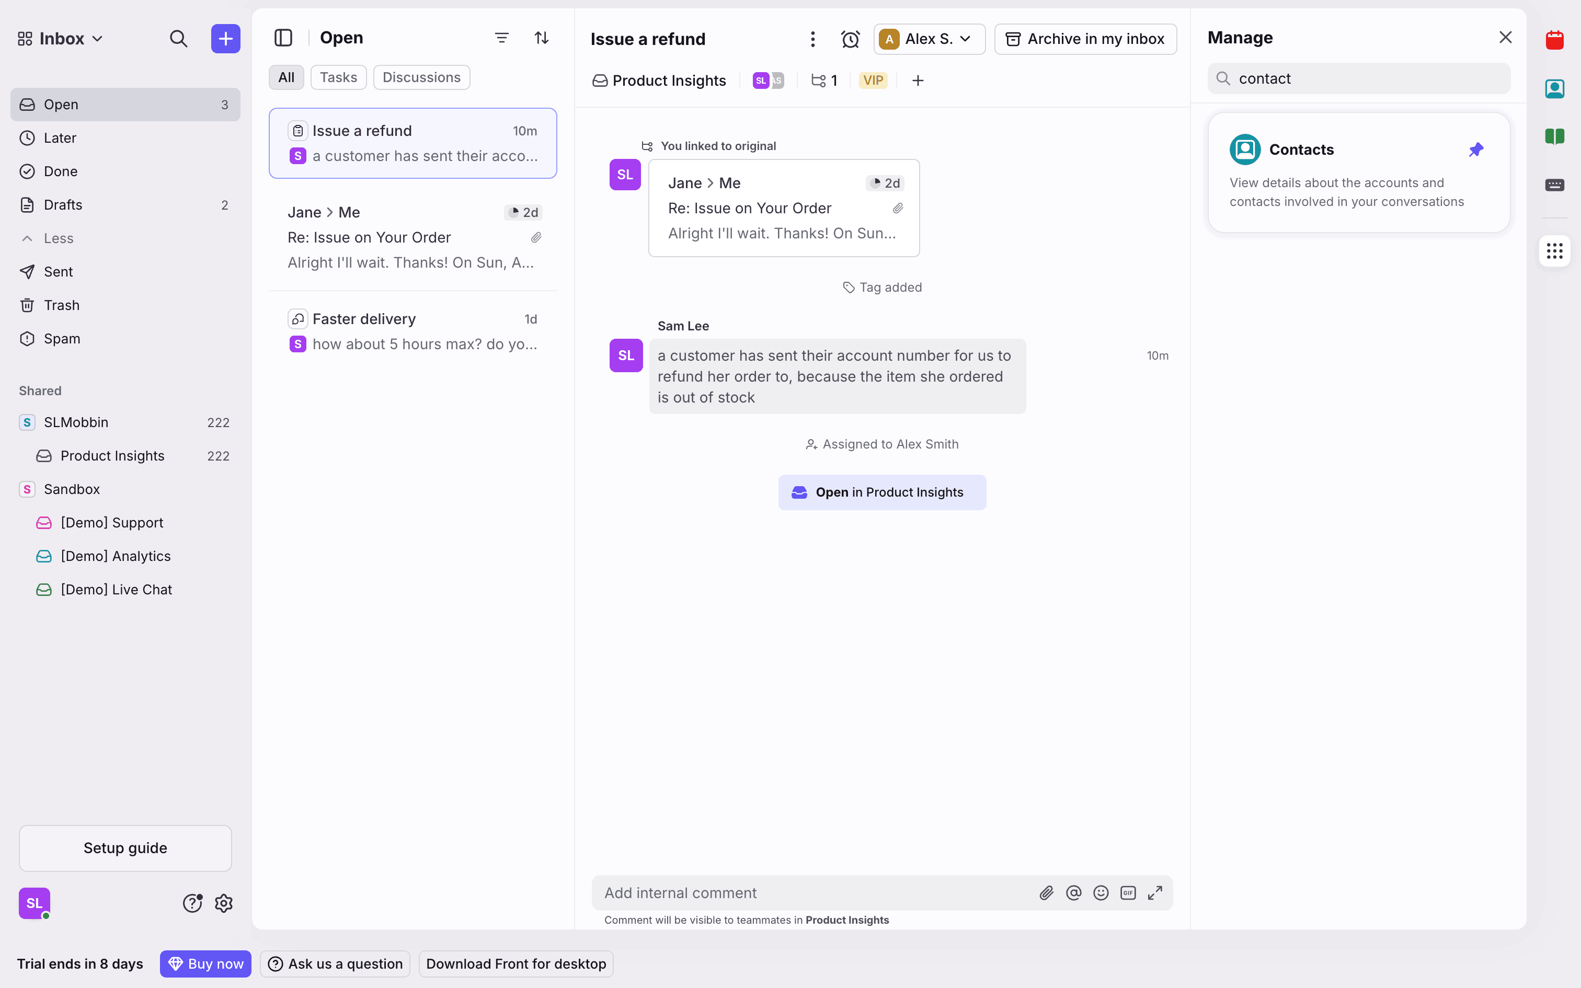
Task: Click Open in Product Insights button
Action: pos(881,492)
